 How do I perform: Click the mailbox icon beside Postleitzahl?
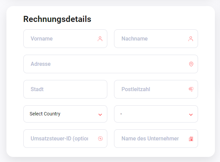[x=191, y=89]
